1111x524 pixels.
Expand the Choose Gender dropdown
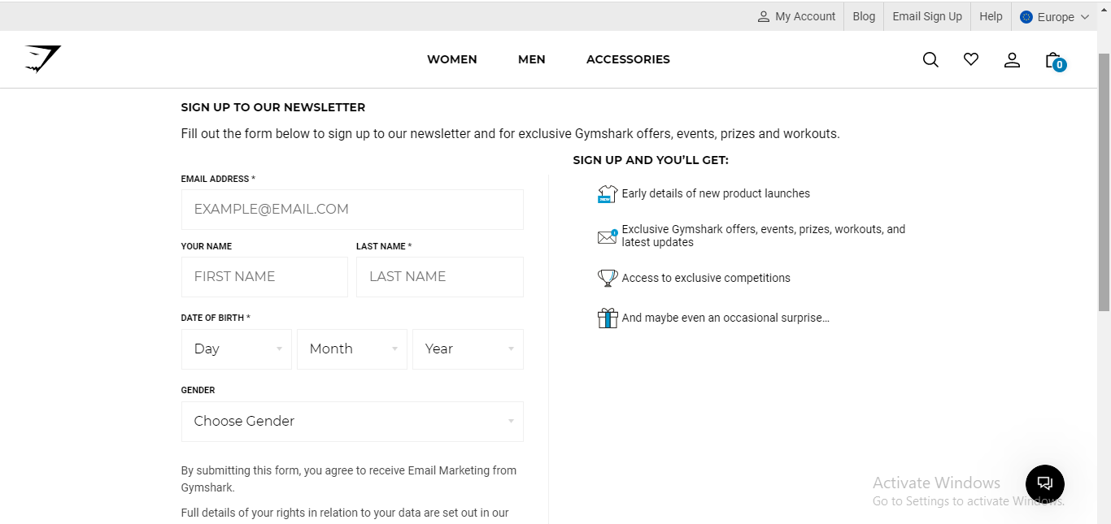click(x=352, y=422)
